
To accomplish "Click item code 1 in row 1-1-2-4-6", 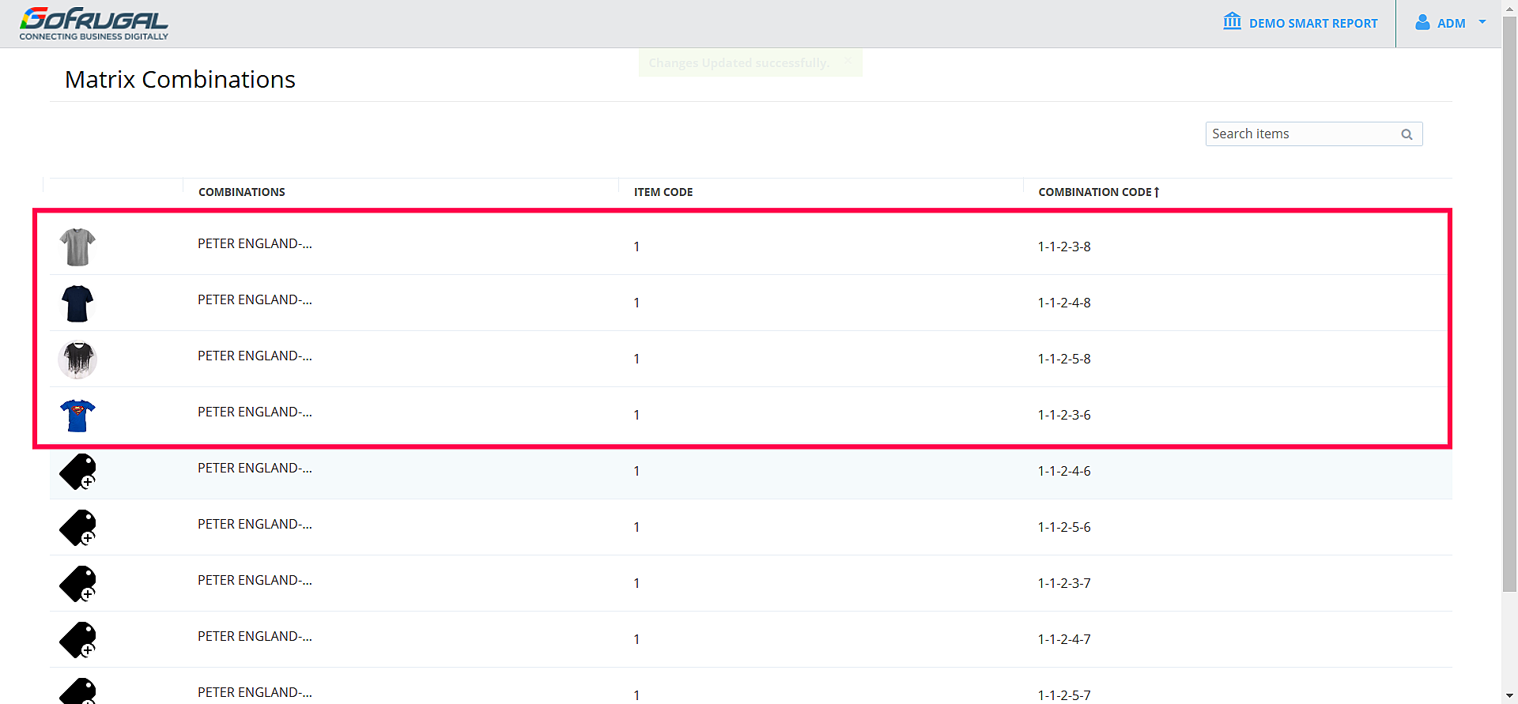I will (x=636, y=471).
